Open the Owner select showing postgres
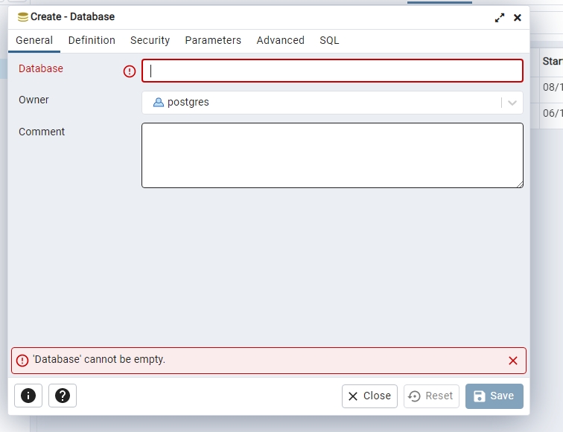This screenshot has height=432, width=563. [320, 103]
